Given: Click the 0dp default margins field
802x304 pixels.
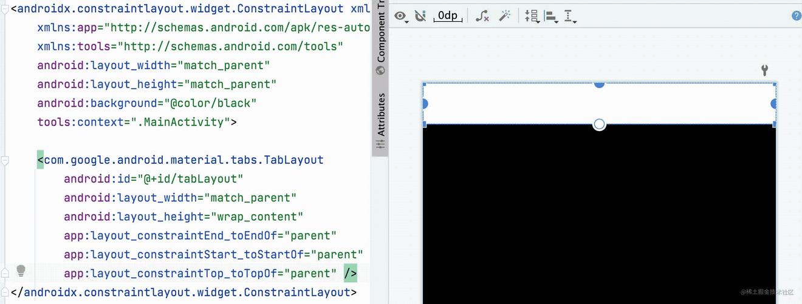Looking at the screenshot, I should coord(448,16).
